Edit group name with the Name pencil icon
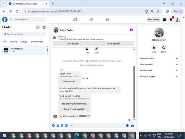 click(97, 49)
